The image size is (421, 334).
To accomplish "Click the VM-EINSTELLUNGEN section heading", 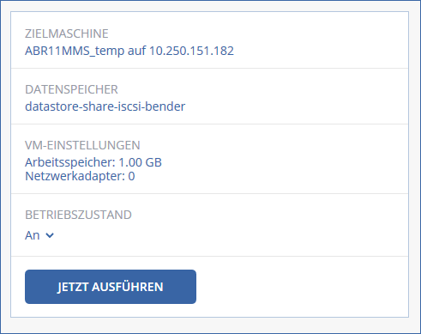I will click(82, 145).
